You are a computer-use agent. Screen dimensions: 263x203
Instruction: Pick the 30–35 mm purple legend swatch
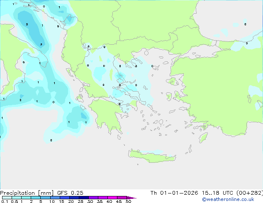(x=93, y=198)
